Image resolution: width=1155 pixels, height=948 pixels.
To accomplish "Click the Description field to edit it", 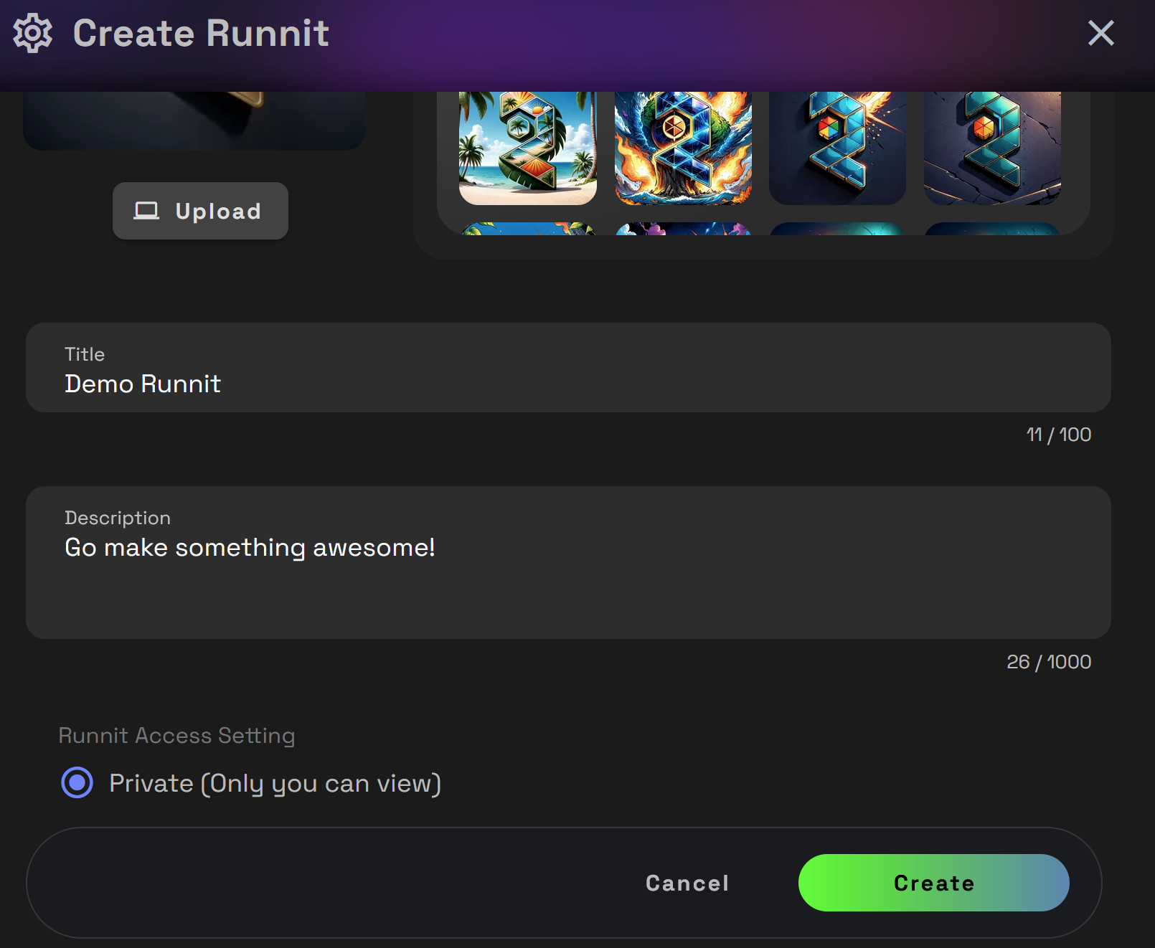I will (x=567, y=559).
